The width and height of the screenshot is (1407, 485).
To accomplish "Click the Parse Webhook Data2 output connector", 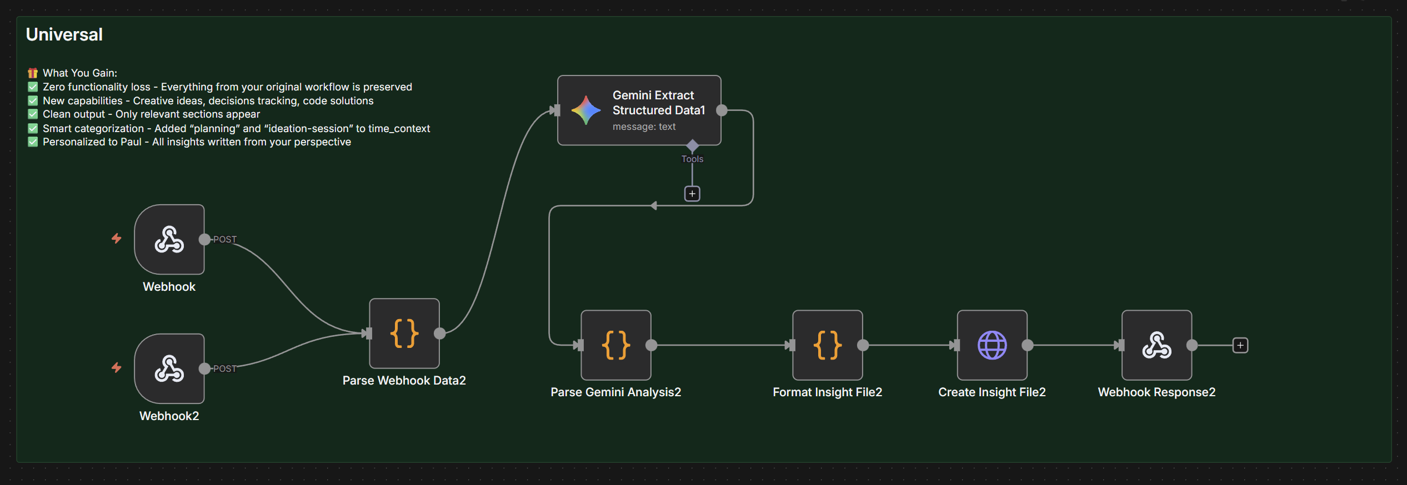I will 439,334.
